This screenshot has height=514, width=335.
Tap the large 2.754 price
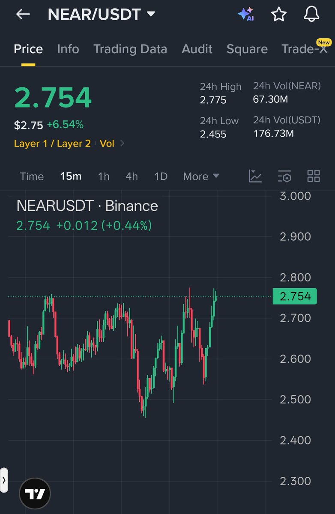(53, 98)
